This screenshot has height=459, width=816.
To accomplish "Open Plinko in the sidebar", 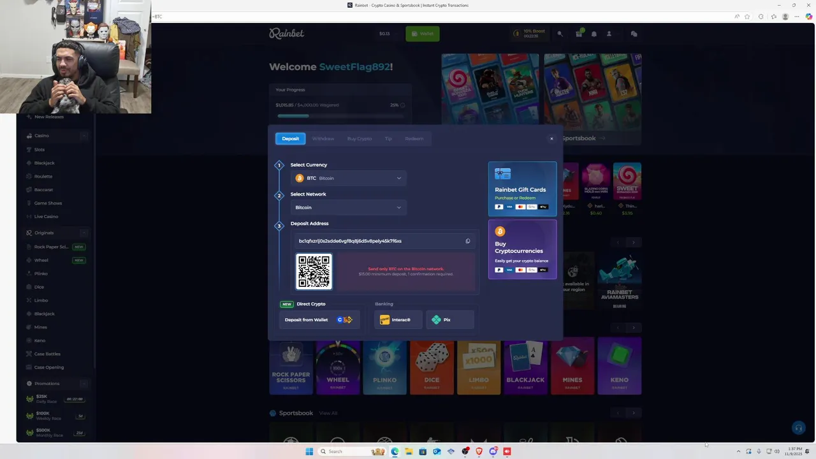I will click(41, 273).
